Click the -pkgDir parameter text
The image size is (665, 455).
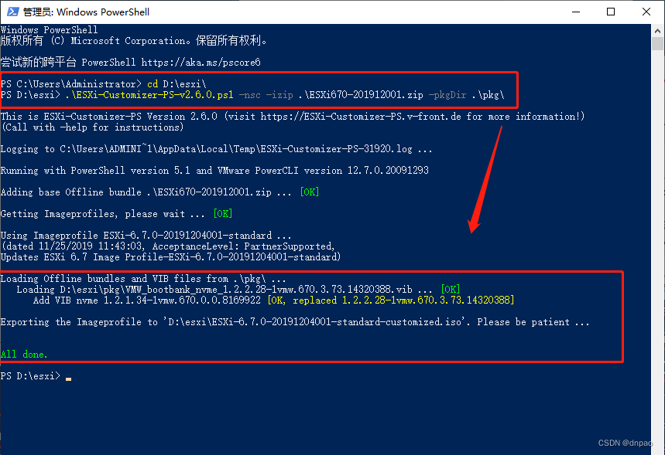point(447,95)
